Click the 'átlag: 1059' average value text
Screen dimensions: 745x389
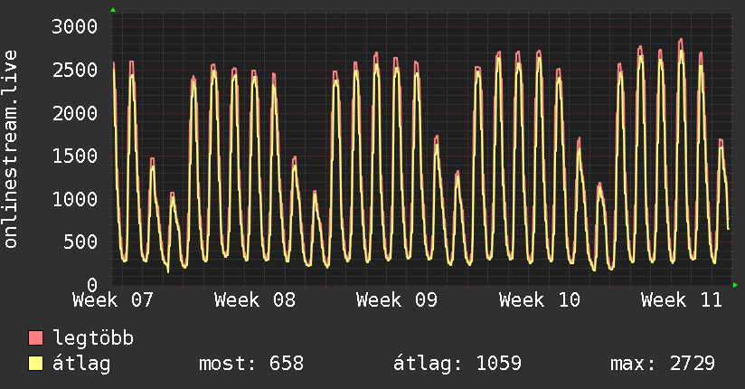click(x=457, y=364)
